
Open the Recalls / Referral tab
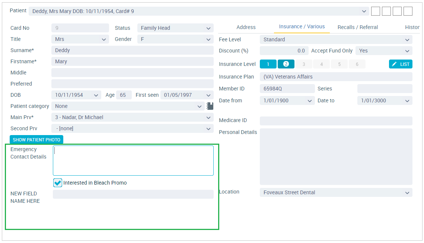[x=357, y=27]
